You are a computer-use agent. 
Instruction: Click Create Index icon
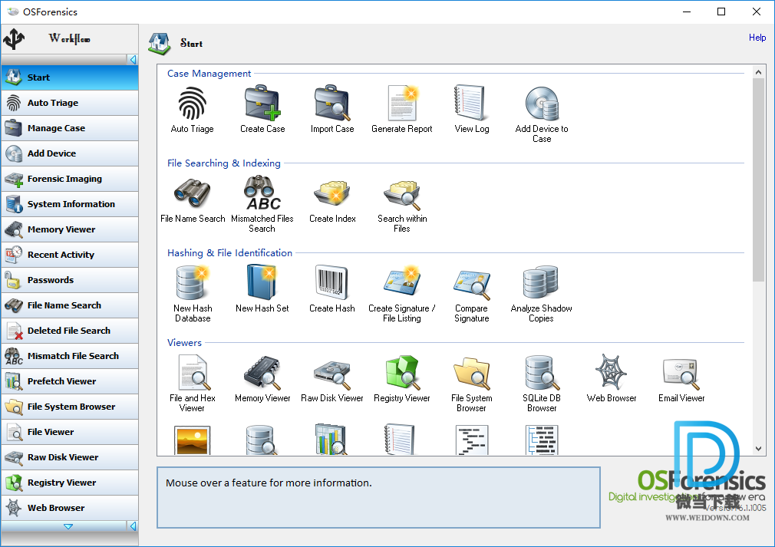[x=332, y=193]
